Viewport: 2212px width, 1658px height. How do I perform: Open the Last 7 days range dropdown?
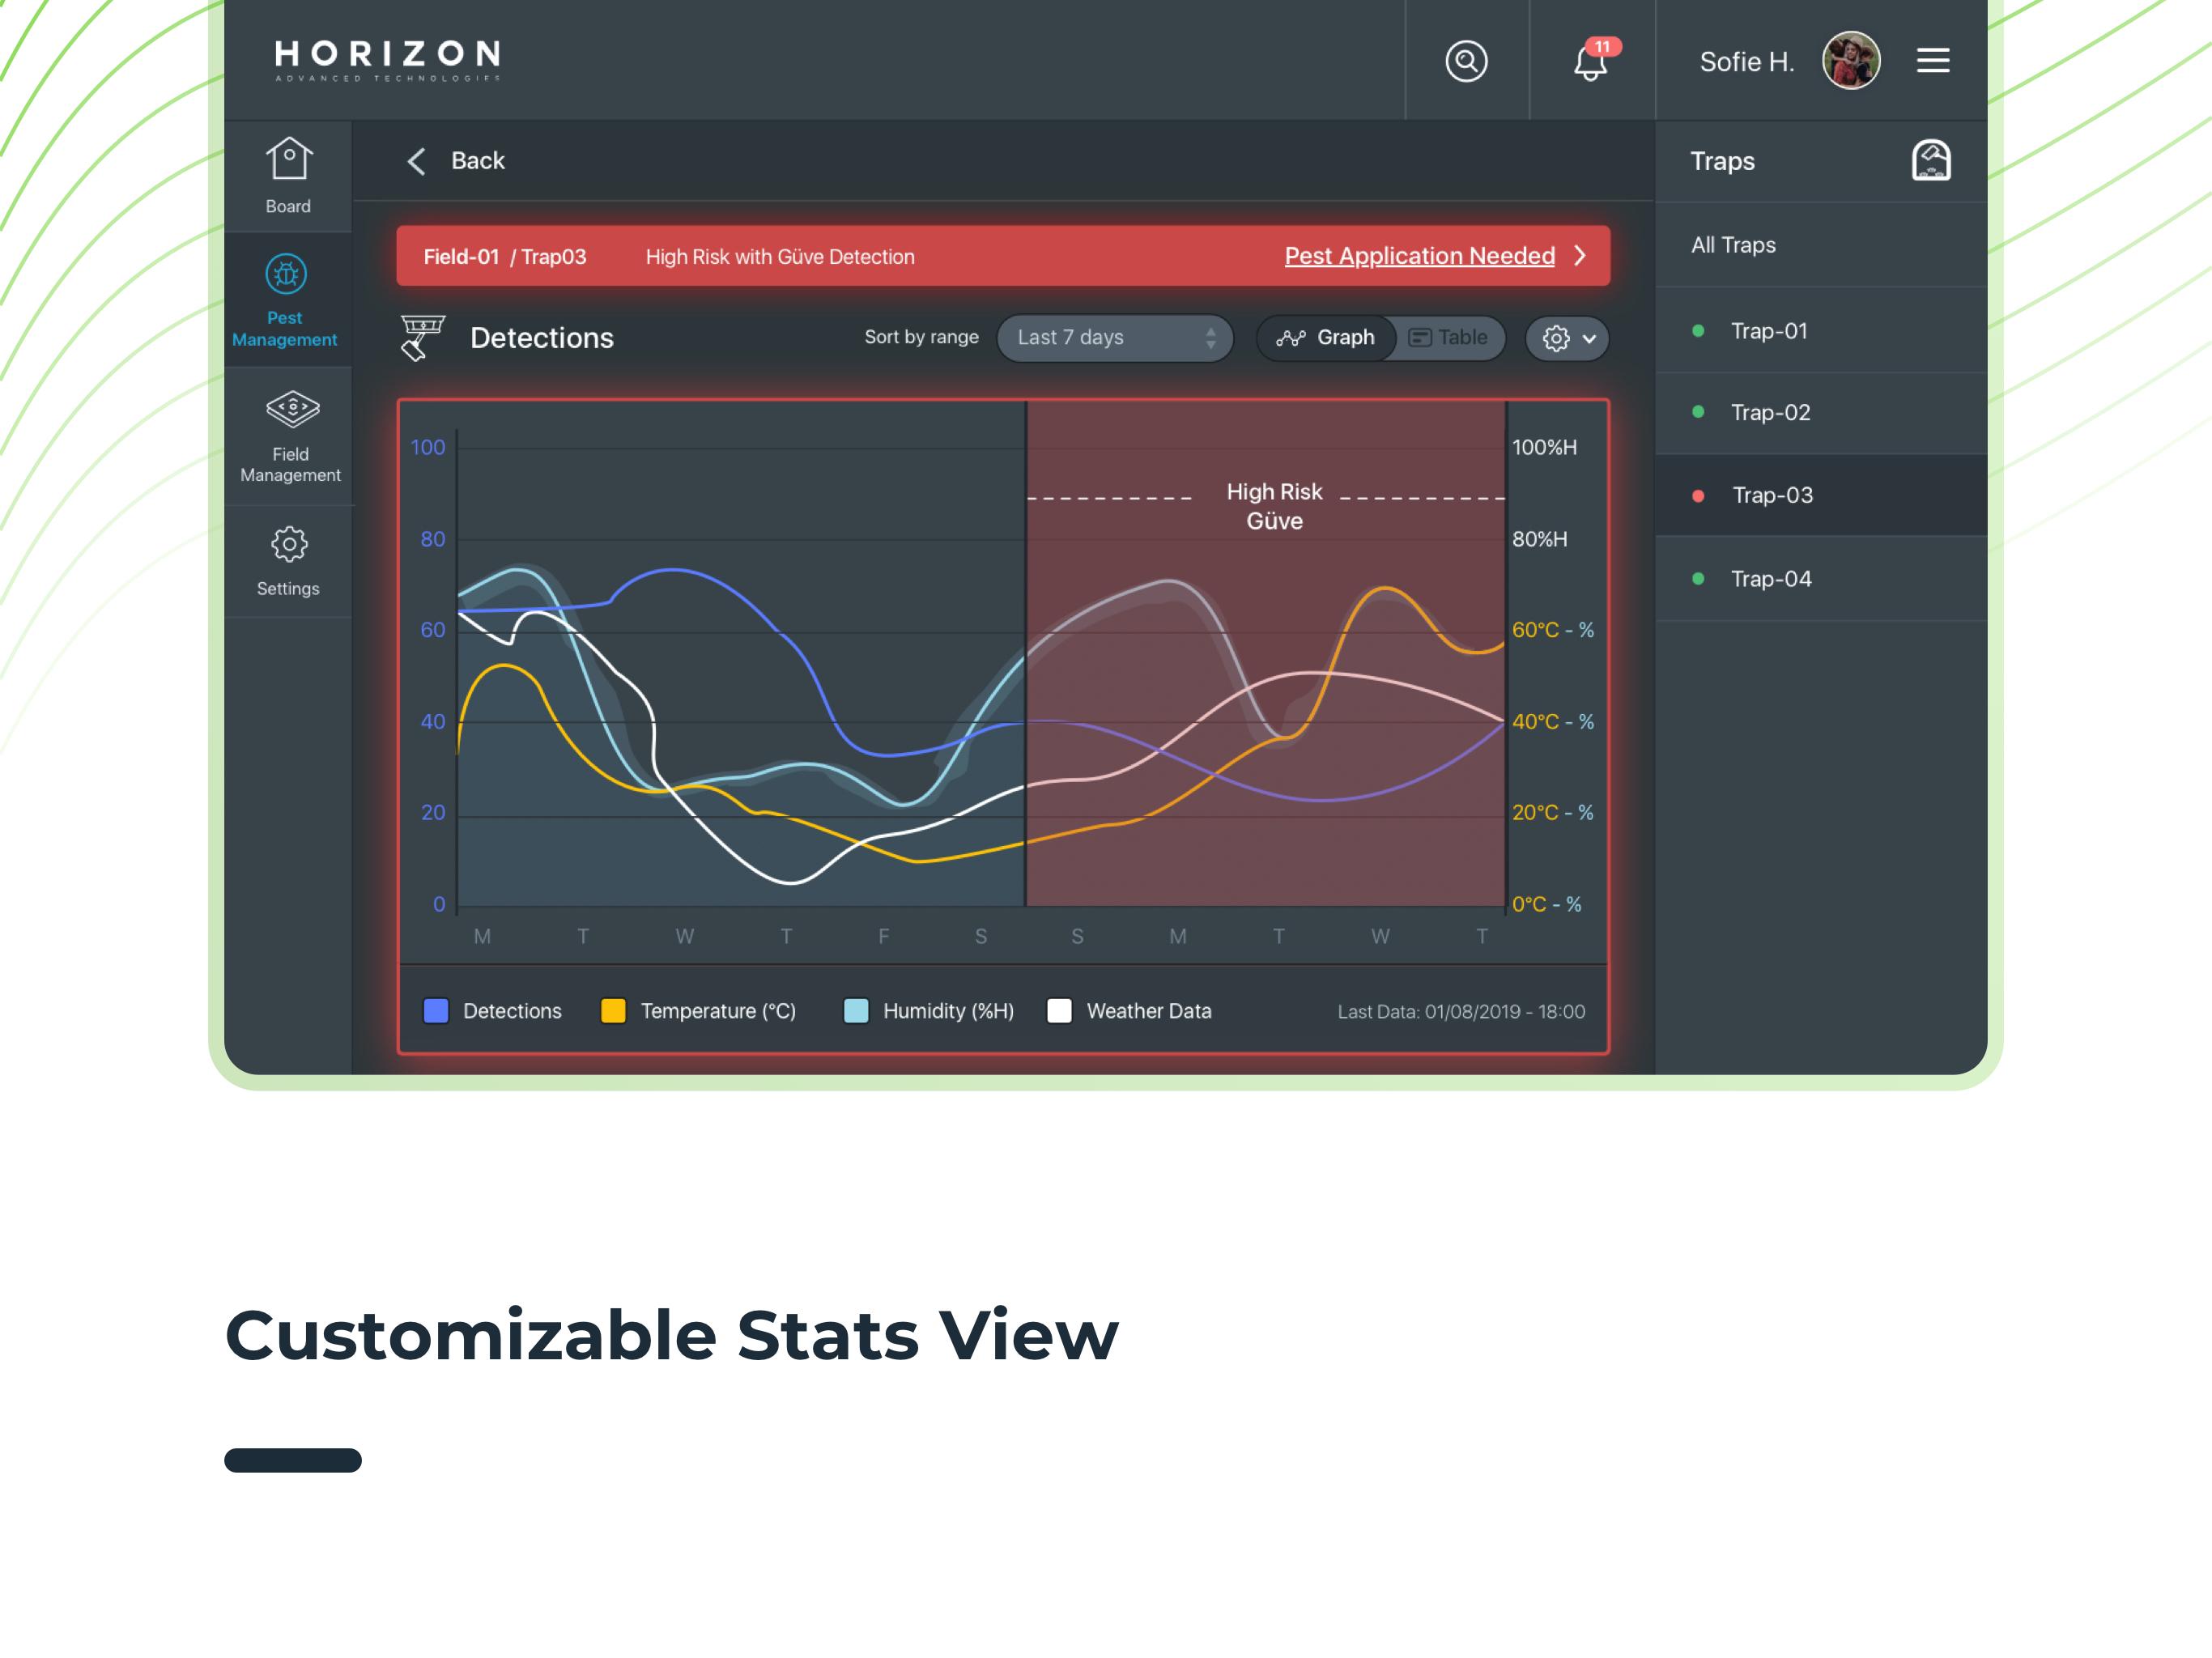tap(1115, 338)
